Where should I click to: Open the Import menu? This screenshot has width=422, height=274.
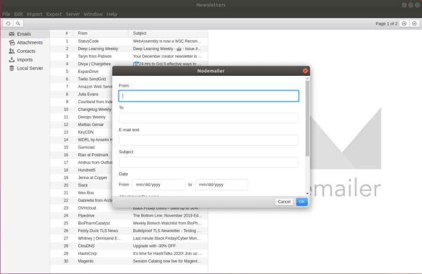tap(35, 14)
